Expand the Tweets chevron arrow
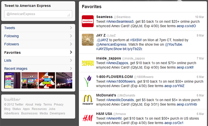The width and height of the screenshot is (208, 126). 71,28
